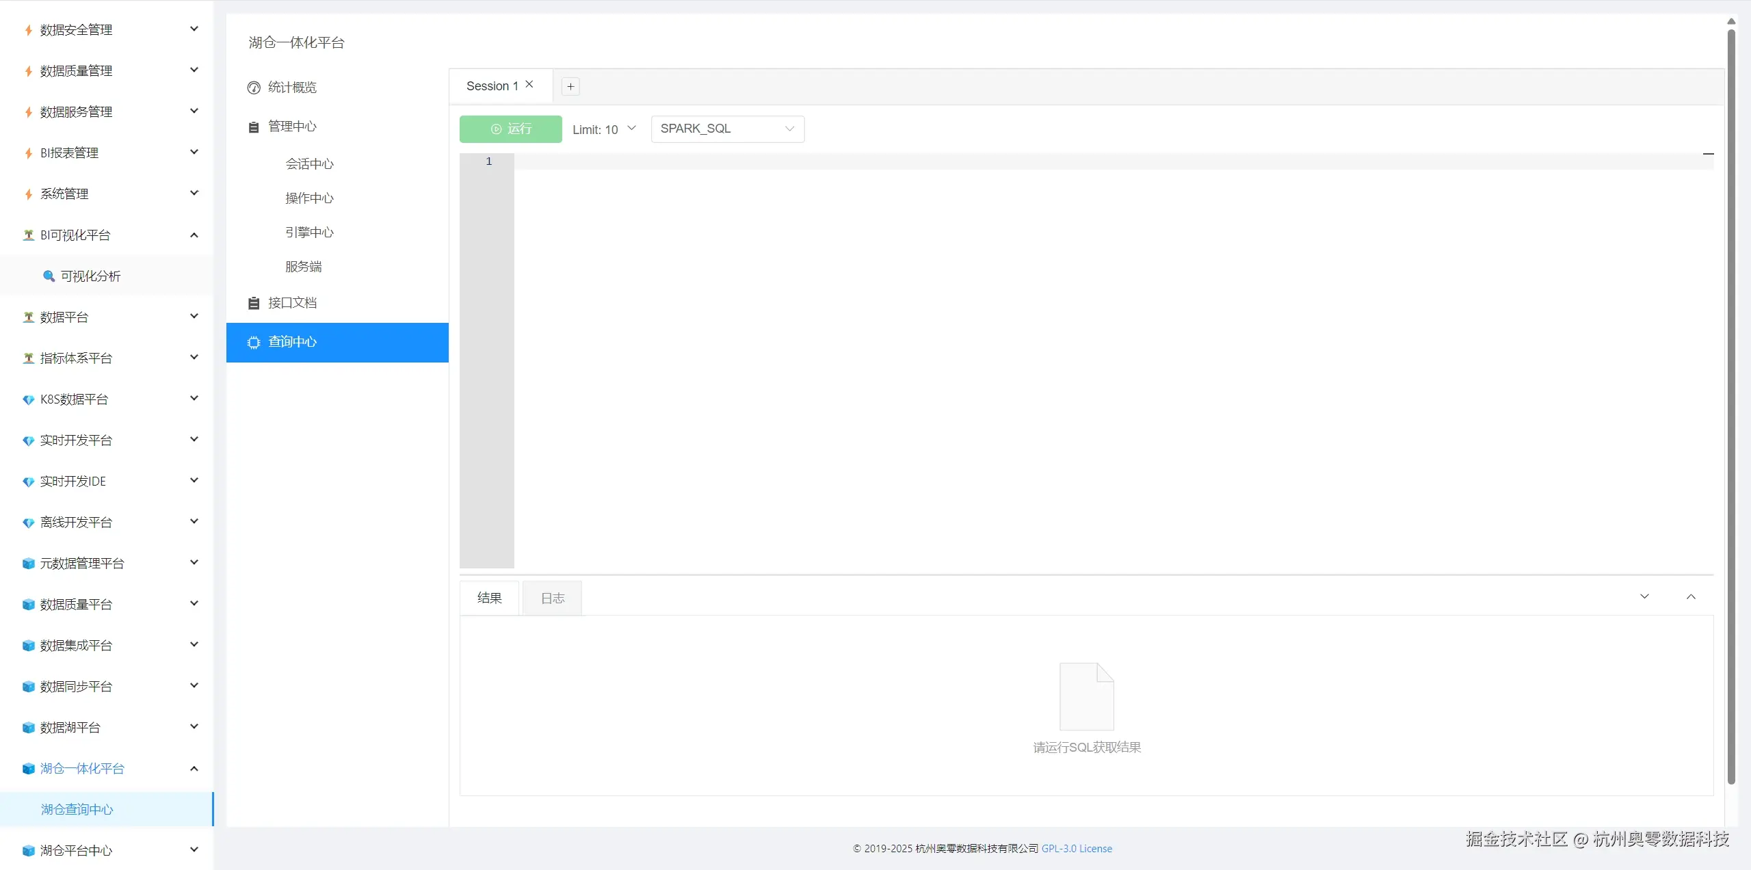The width and height of the screenshot is (1751, 870).
Task: Close the Session 1 tab
Action: (529, 85)
